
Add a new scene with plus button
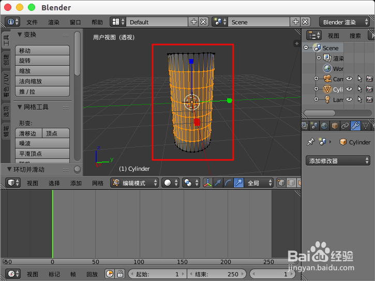pos(295,22)
